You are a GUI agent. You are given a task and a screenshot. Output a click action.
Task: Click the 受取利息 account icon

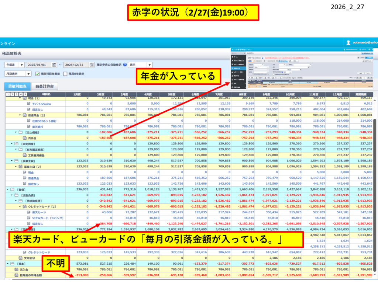point(20,258)
